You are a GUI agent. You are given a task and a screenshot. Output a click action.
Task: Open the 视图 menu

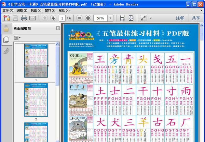(36, 11)
